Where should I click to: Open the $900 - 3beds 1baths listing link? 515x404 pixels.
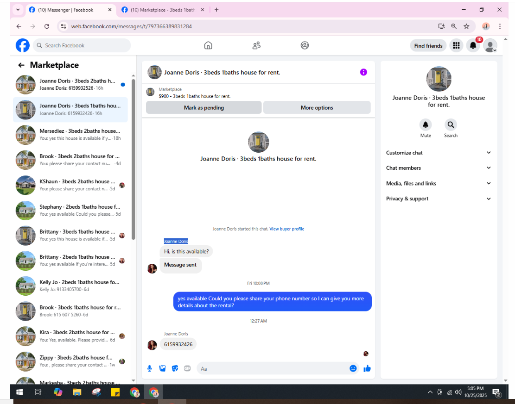point(194,96)
